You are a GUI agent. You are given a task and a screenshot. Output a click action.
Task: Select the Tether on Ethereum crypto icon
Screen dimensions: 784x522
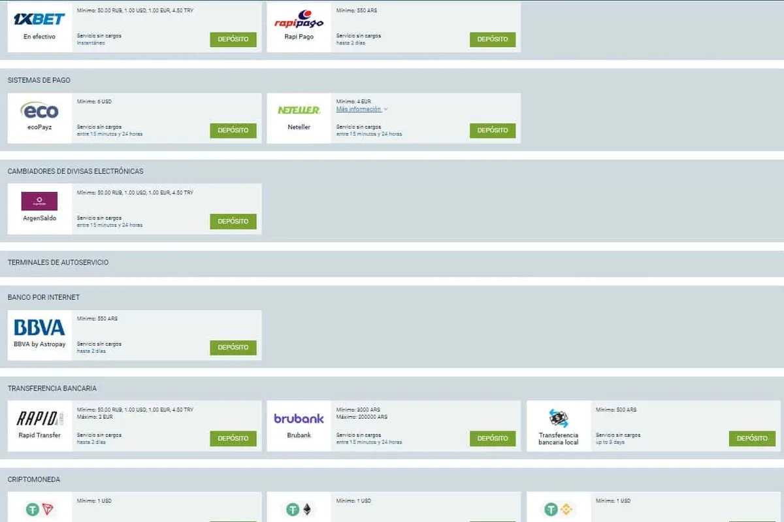[x=299, y=510]
